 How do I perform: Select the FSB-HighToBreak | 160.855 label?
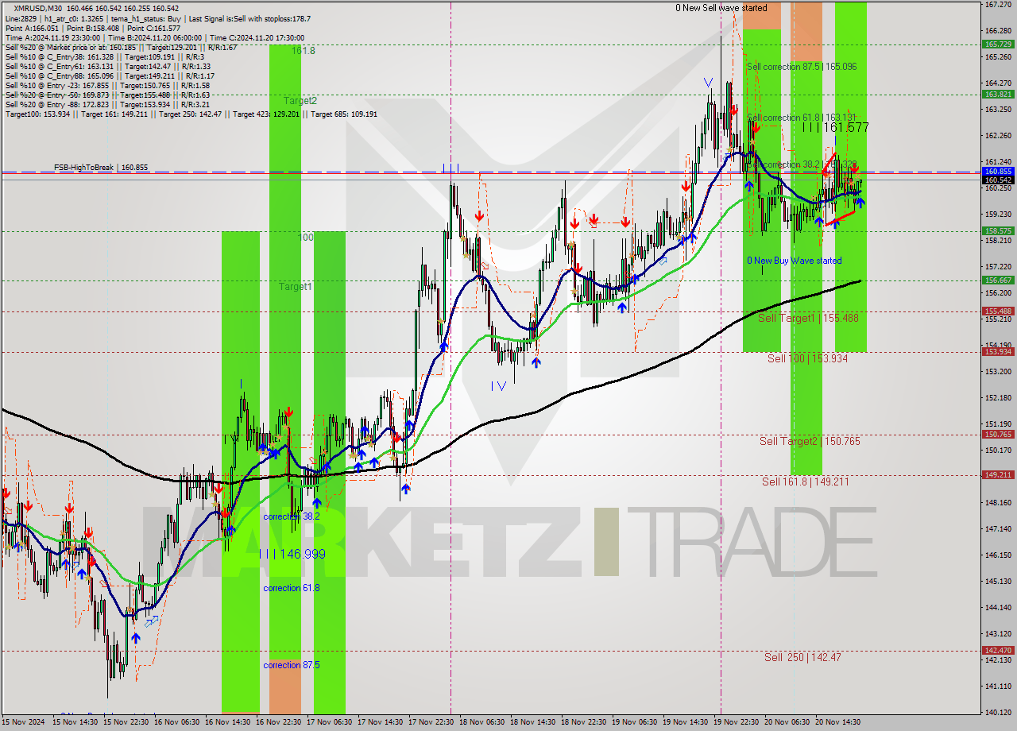point(101,168)
